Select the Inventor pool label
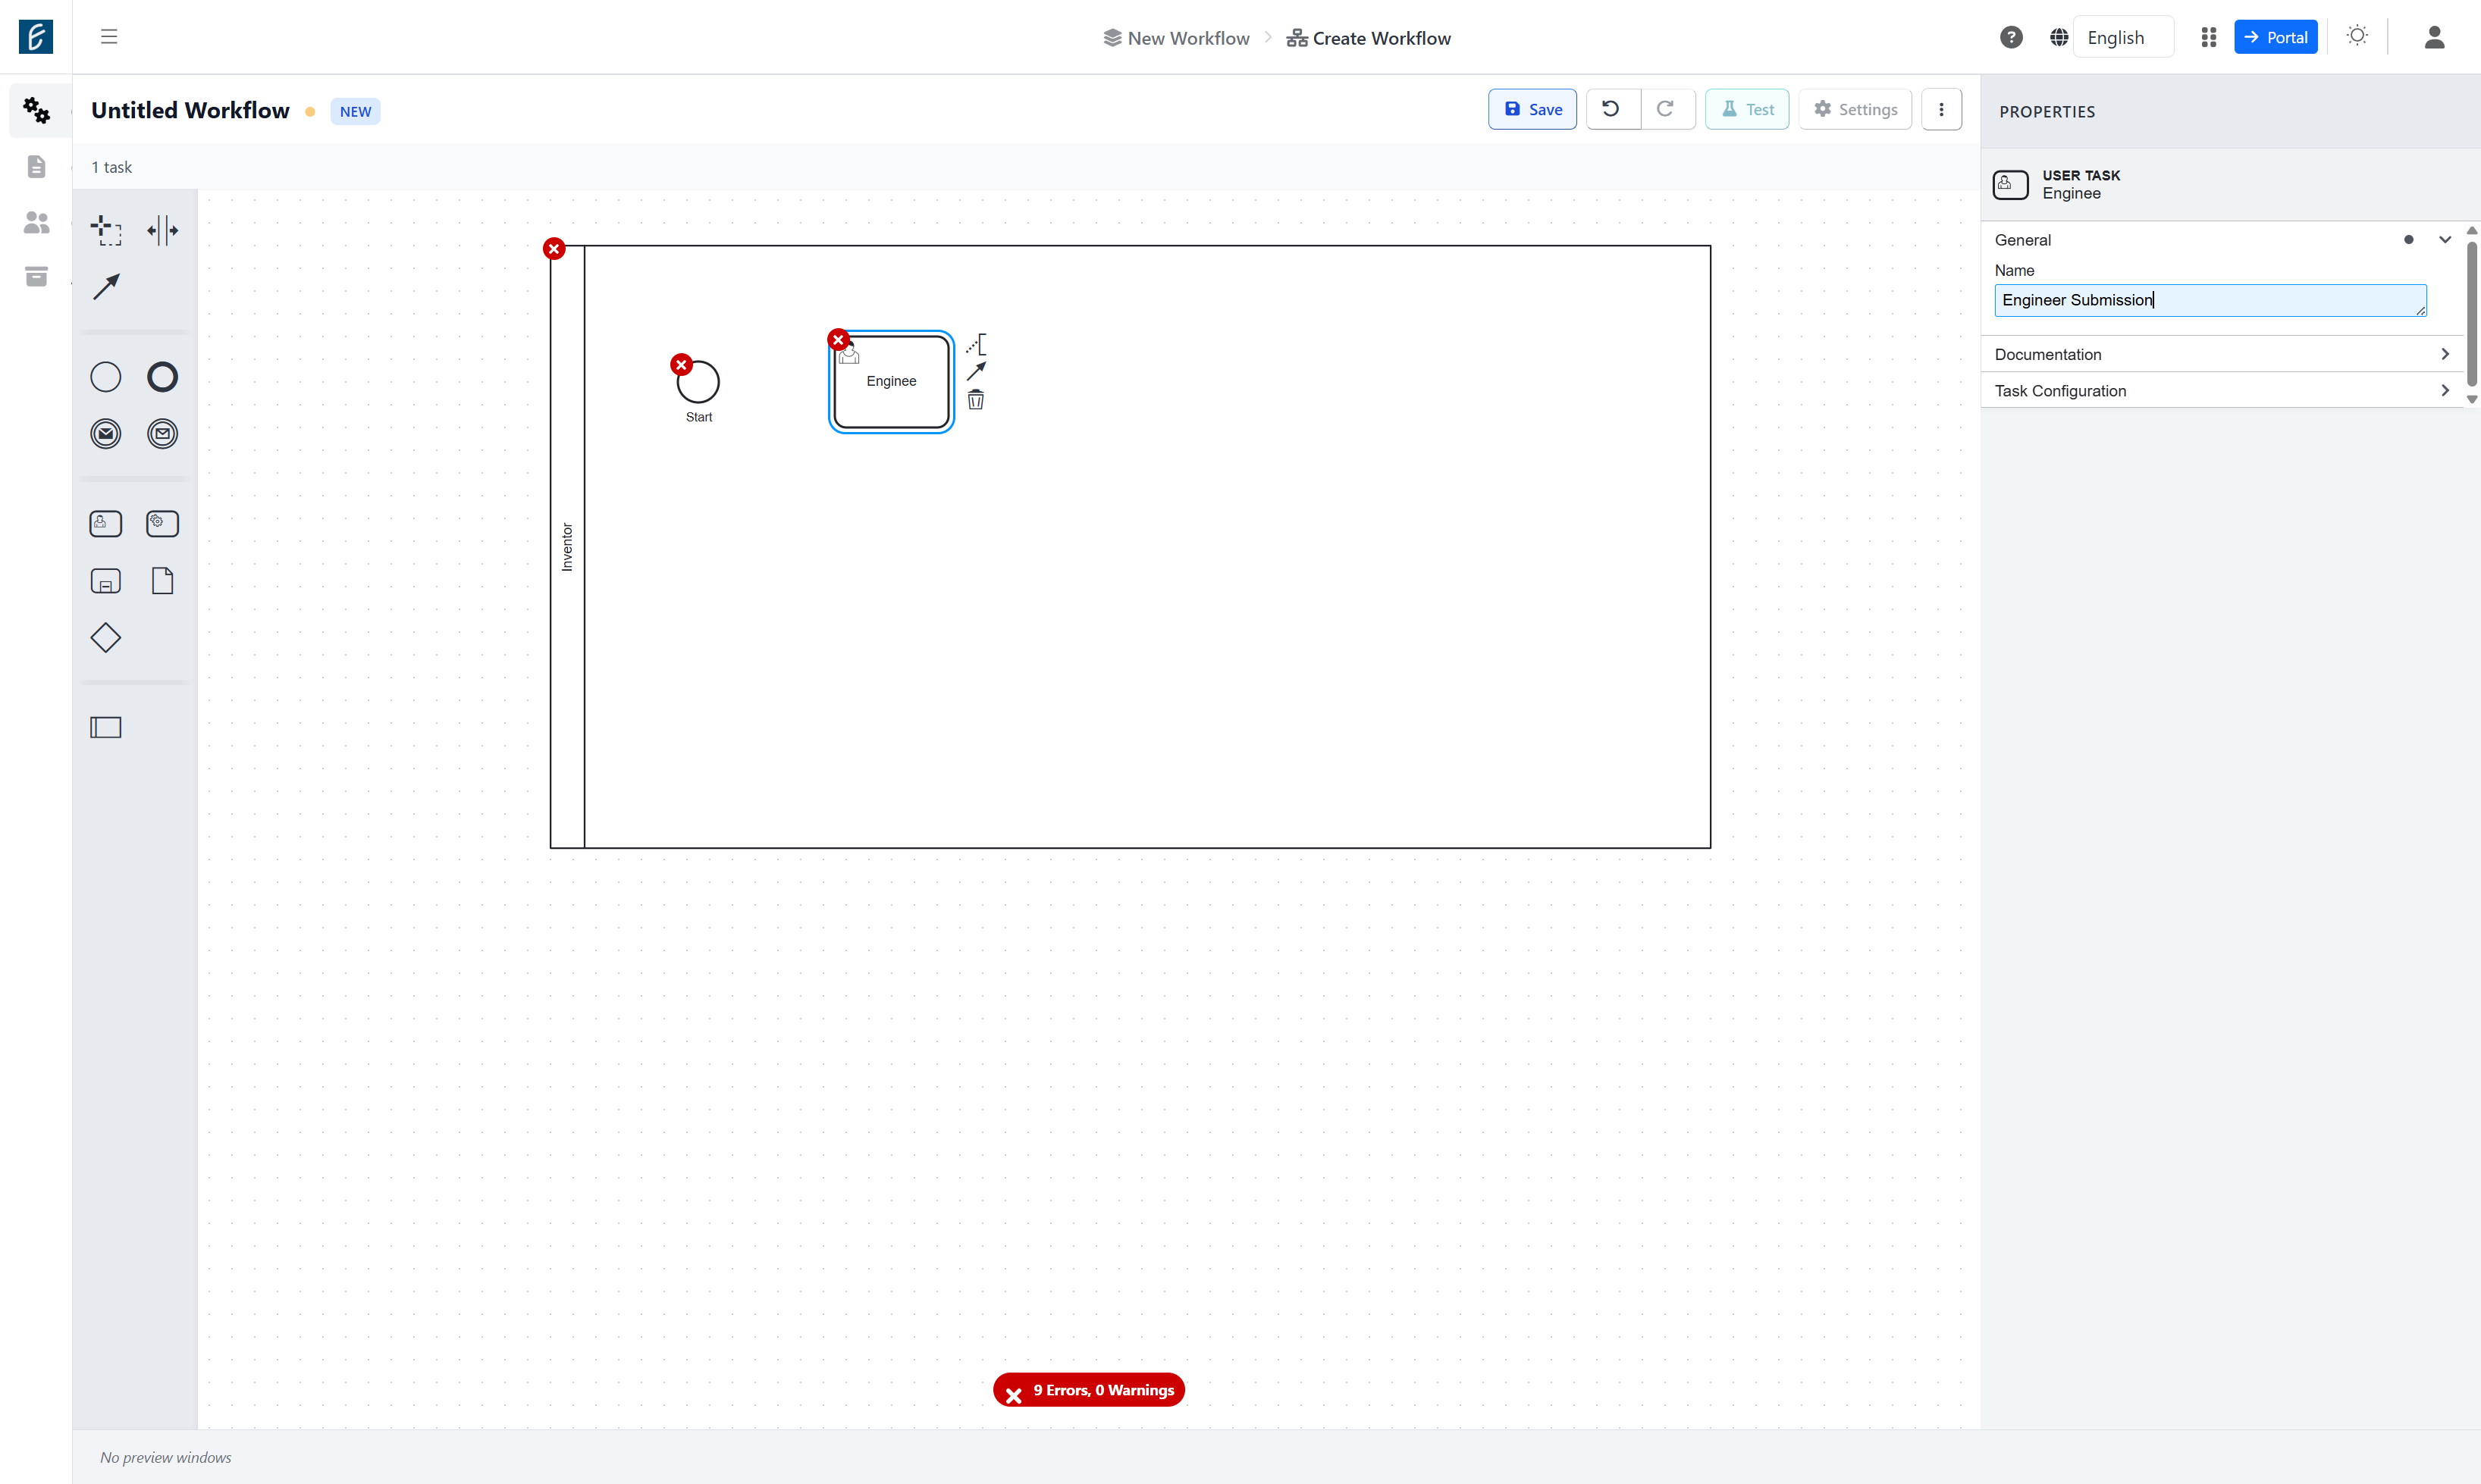Viewport: 2481px width, 1484px height. click(x=567, y=547)
